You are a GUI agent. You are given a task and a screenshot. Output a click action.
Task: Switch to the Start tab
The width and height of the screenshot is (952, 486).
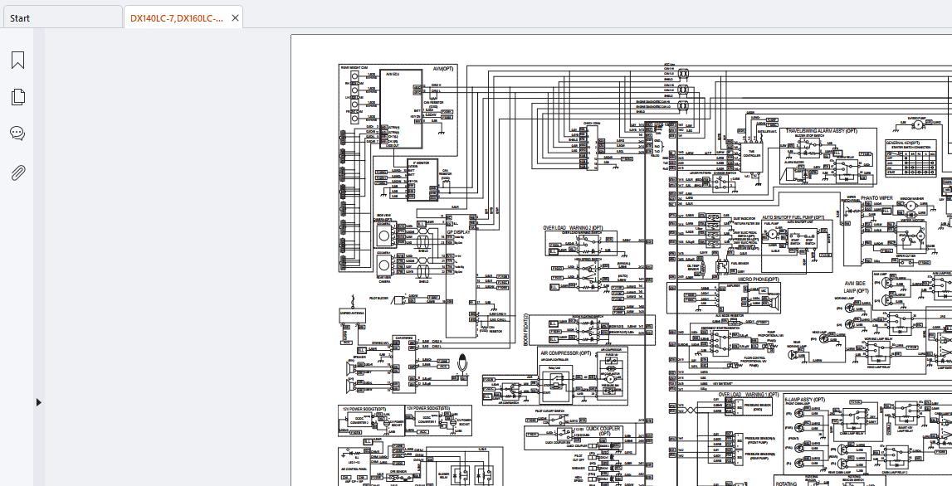point(61,17)
